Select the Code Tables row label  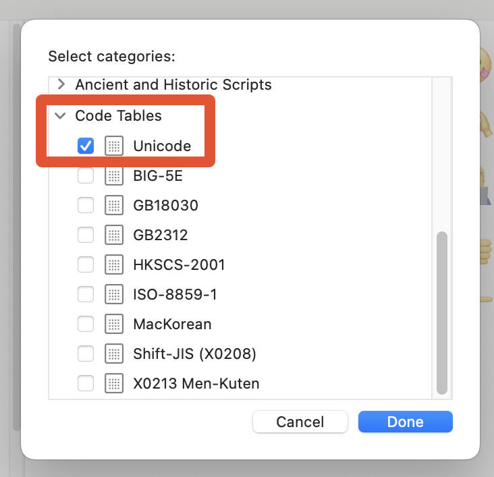click(119, 115)
